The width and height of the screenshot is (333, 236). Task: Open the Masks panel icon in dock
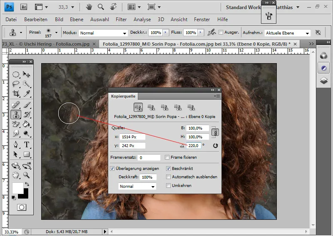(324, 68)
